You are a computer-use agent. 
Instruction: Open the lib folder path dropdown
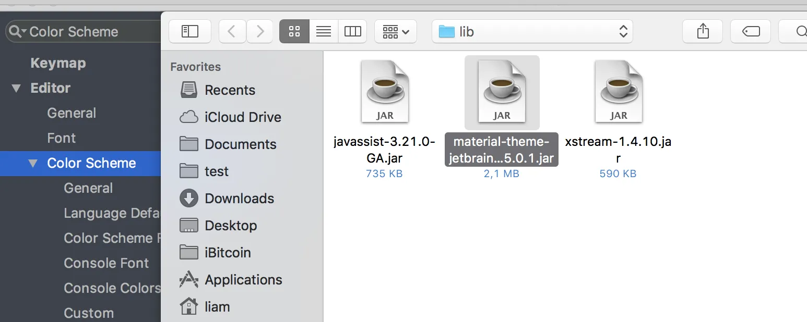[532, 32]
